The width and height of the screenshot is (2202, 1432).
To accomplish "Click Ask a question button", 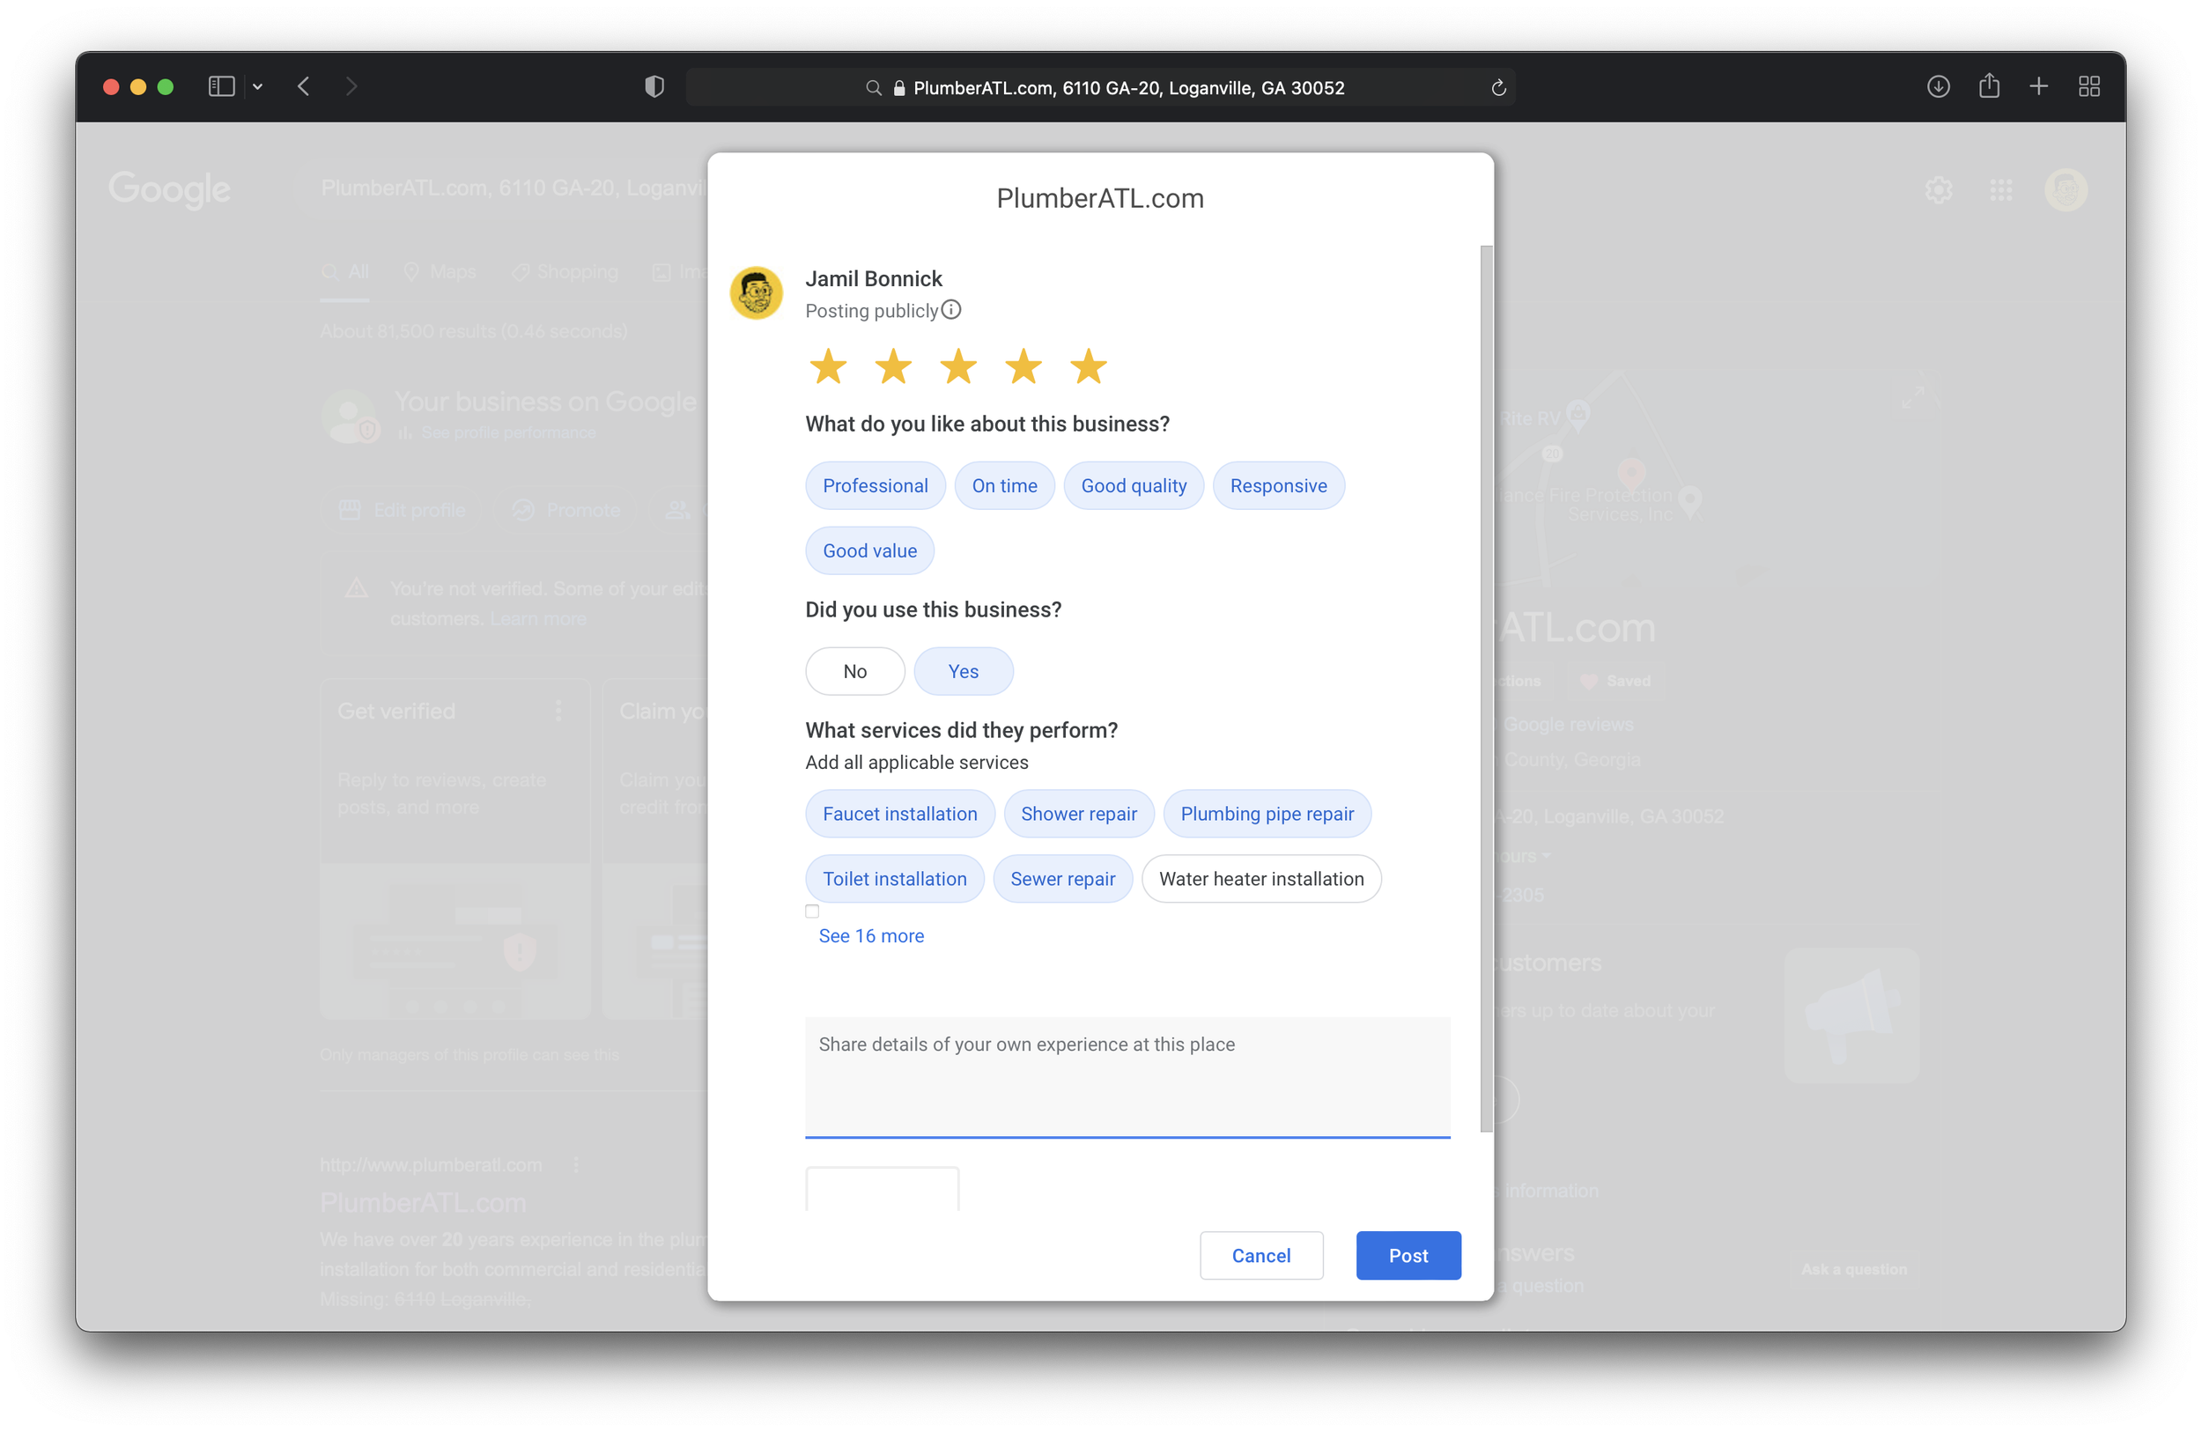I will (1853, 1269).
